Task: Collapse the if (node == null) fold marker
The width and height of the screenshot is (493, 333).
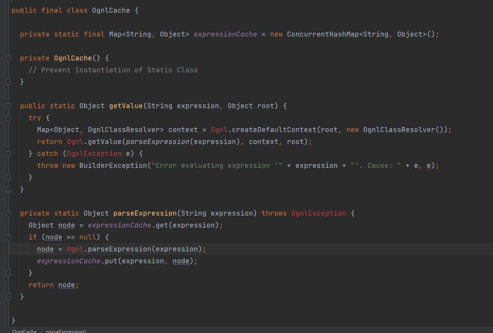Action: 8,237
